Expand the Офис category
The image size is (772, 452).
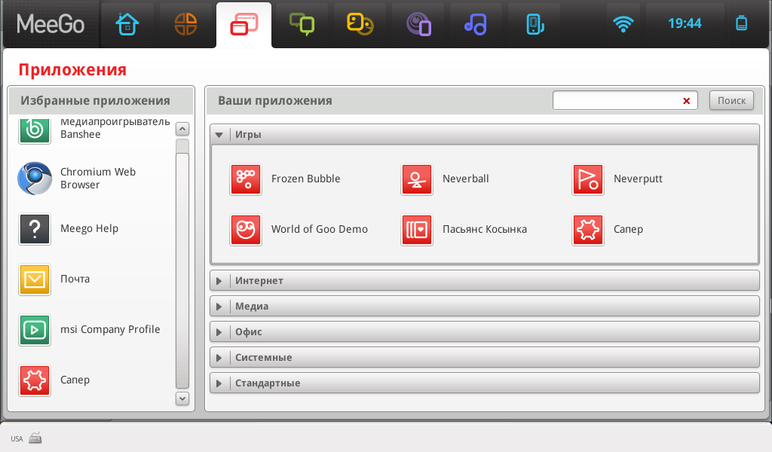click(219, 332)
